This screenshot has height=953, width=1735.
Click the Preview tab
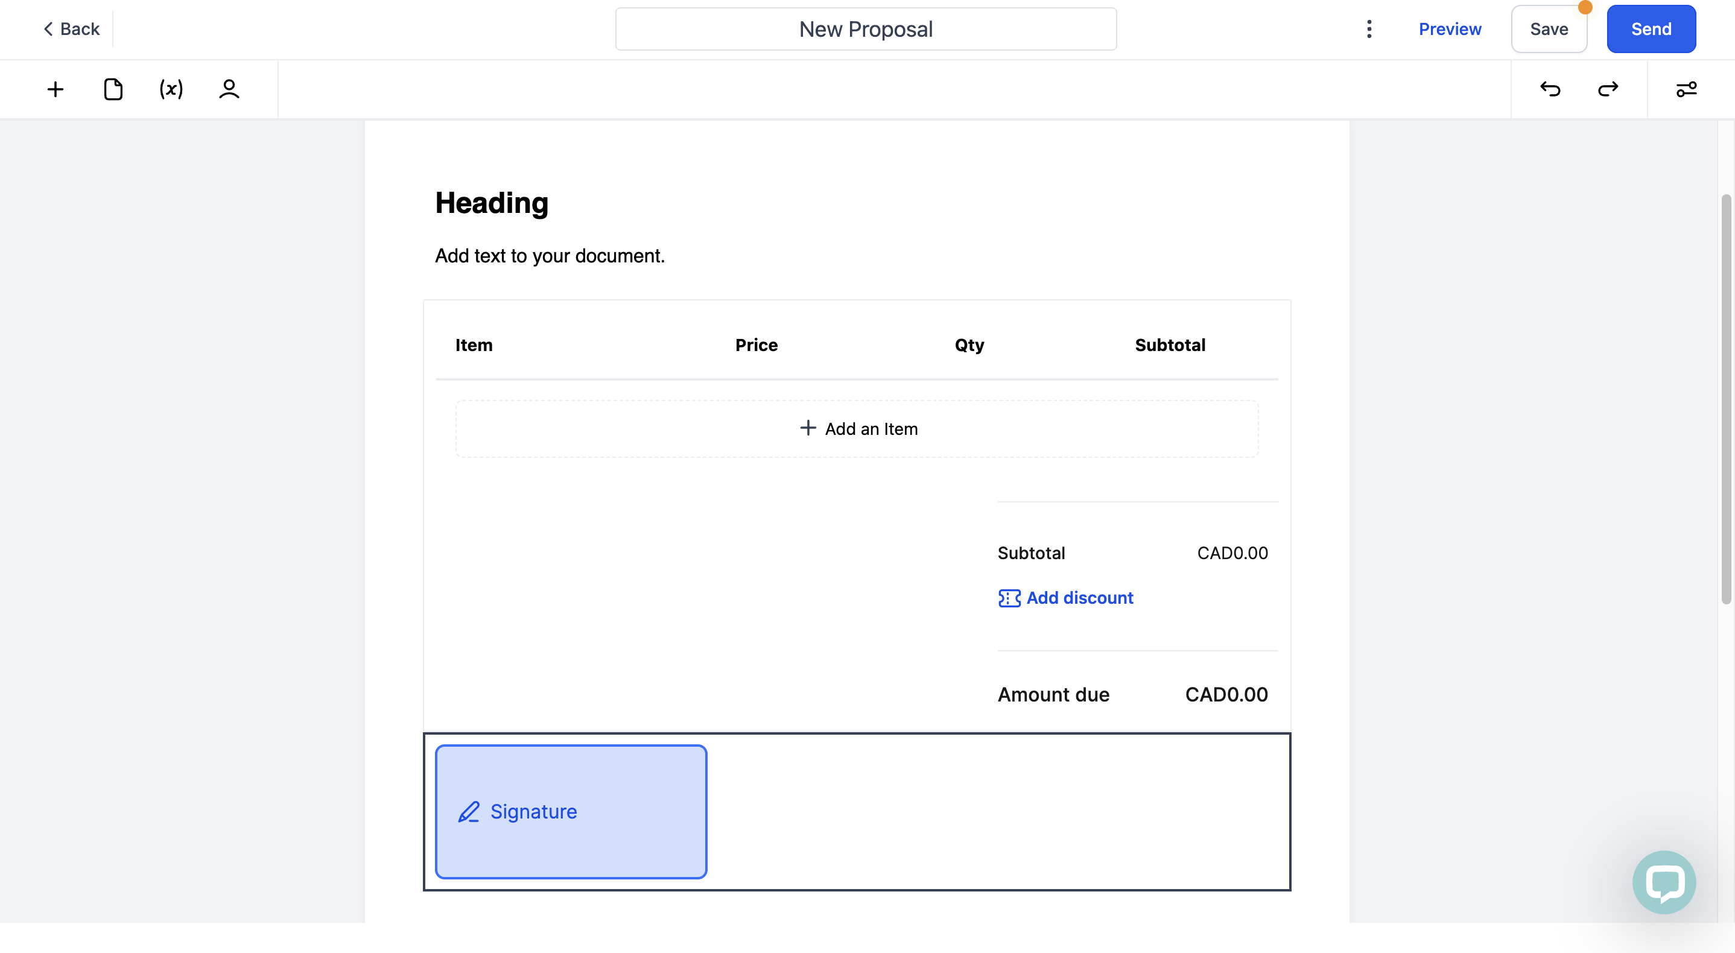[1450, 30]
